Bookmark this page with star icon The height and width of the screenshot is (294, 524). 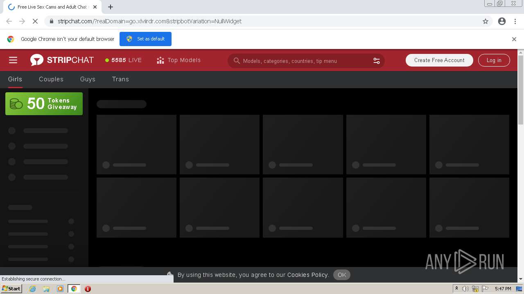point(486,21)
